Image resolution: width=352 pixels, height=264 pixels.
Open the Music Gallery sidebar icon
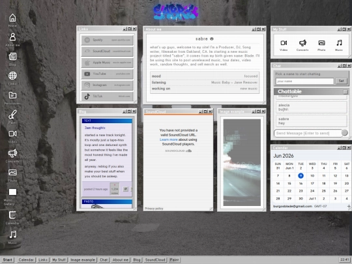coord(12,192)
